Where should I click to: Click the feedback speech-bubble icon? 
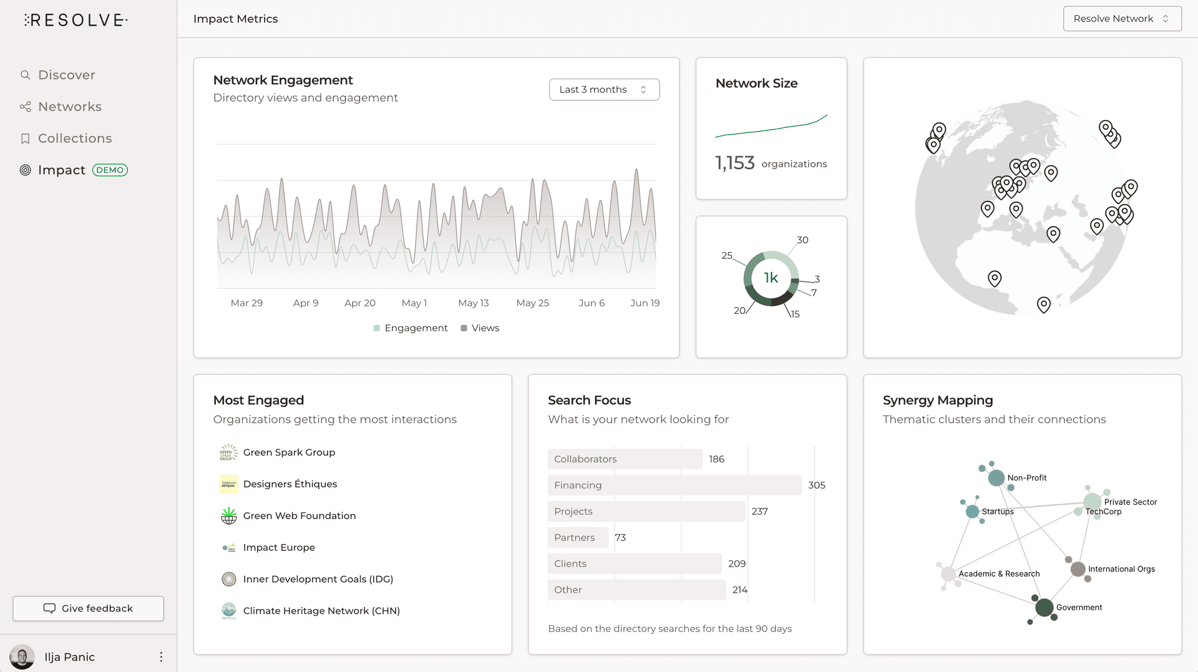point(50,608)
